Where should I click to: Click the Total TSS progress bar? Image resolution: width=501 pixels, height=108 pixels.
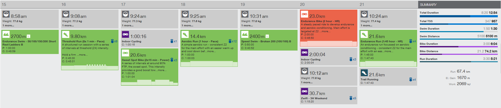(x=458, y=24)
